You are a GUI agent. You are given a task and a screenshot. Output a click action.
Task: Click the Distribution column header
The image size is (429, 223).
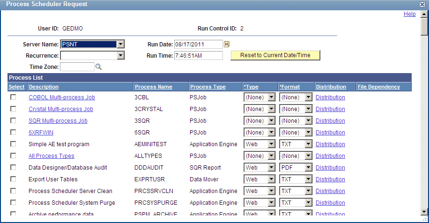pos(331,87)
